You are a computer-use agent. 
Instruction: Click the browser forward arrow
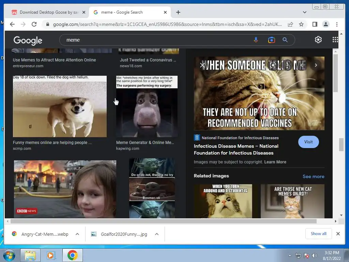23,24
